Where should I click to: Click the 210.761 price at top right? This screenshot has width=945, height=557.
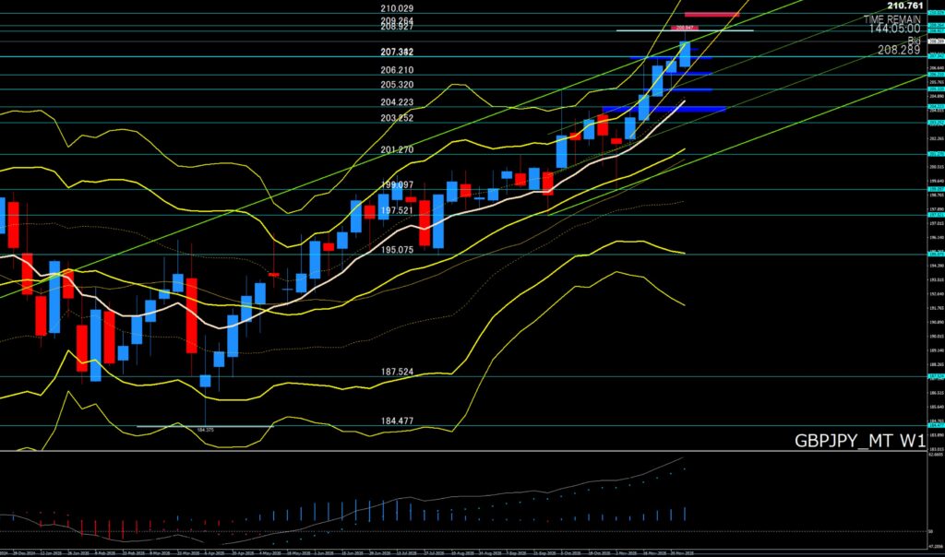click(905, 6)
